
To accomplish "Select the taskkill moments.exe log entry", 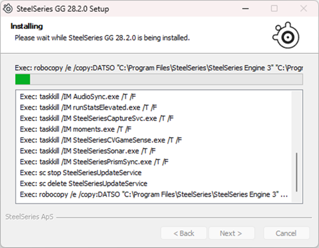I will (x=76, y=129).
